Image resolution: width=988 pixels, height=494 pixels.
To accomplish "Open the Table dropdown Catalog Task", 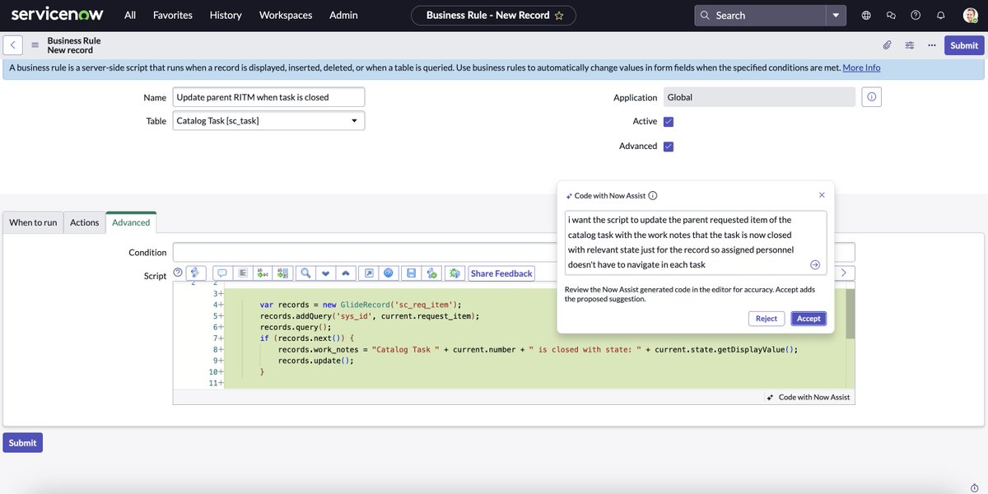I will pyautogui.click(x=268, y=121).
